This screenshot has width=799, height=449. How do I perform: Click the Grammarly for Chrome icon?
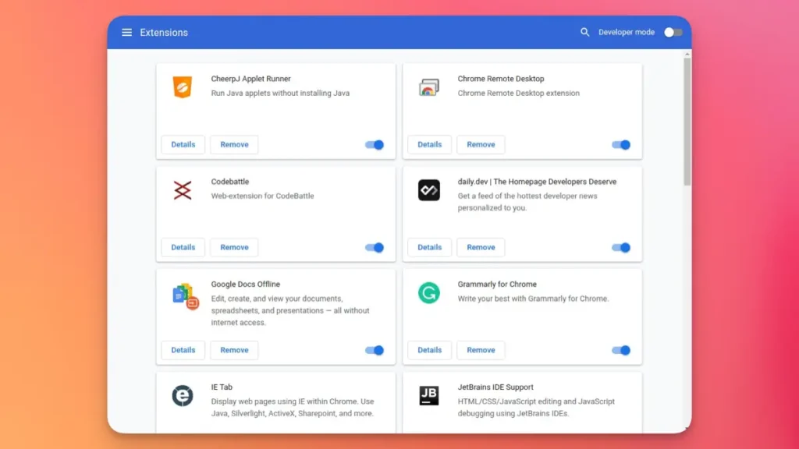(428, 294)
